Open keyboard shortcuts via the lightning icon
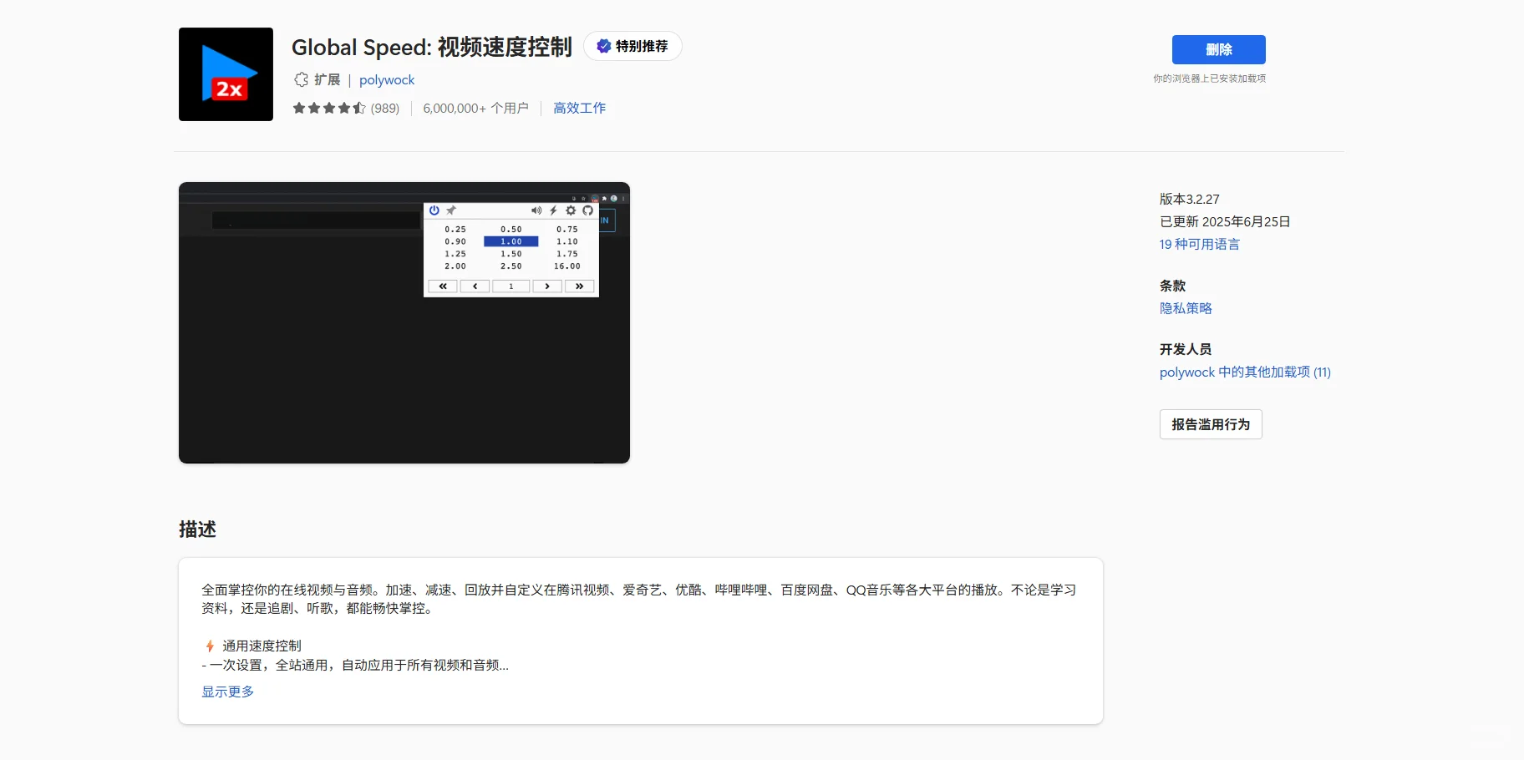 tap(554, 210)
